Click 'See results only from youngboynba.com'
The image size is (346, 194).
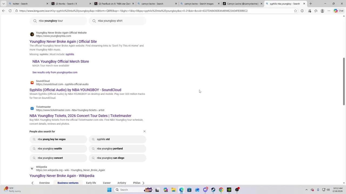click(55, 72)
